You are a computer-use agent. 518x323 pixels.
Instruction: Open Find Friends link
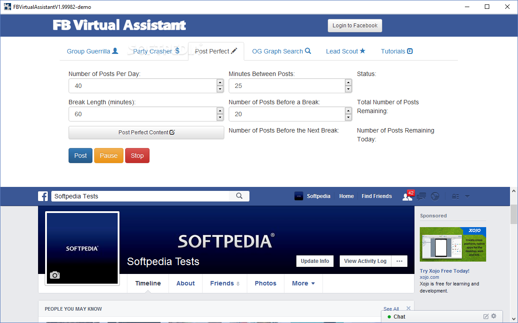coord(376,196)
